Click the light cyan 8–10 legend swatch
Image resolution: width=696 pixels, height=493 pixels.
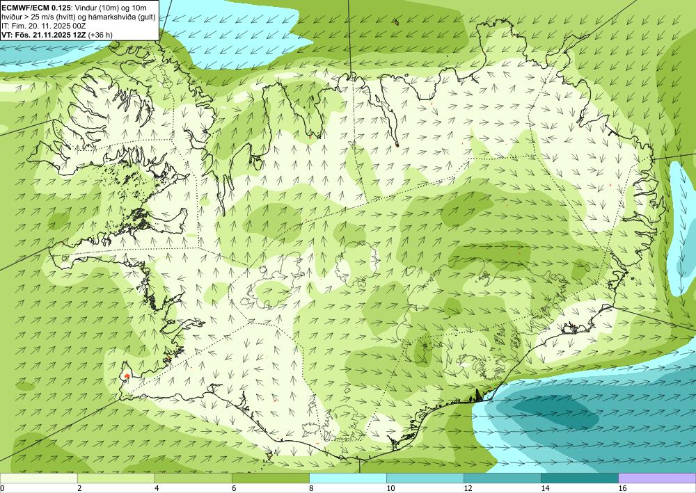(347, 478)
